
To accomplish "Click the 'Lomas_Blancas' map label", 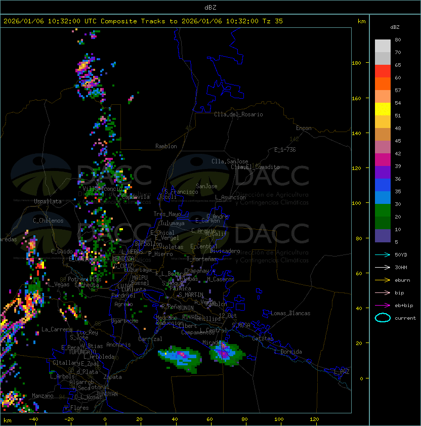I will [x=290, y=313].
